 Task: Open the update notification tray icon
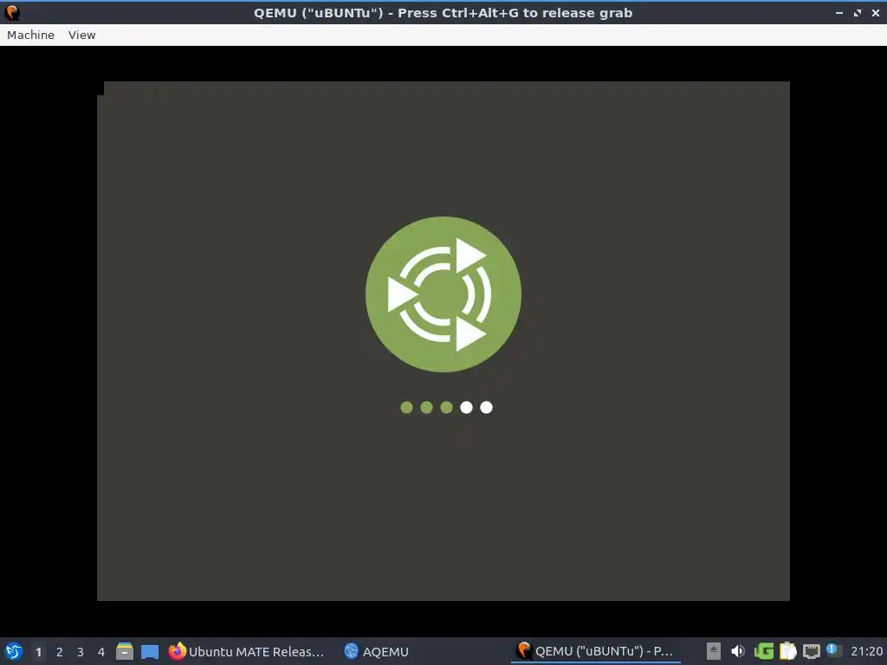832,649
